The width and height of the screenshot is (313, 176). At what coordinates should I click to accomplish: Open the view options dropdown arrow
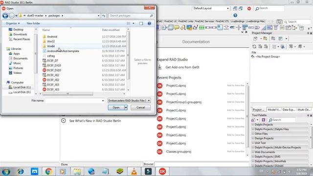pyautogui.click(x=134, y=23)
